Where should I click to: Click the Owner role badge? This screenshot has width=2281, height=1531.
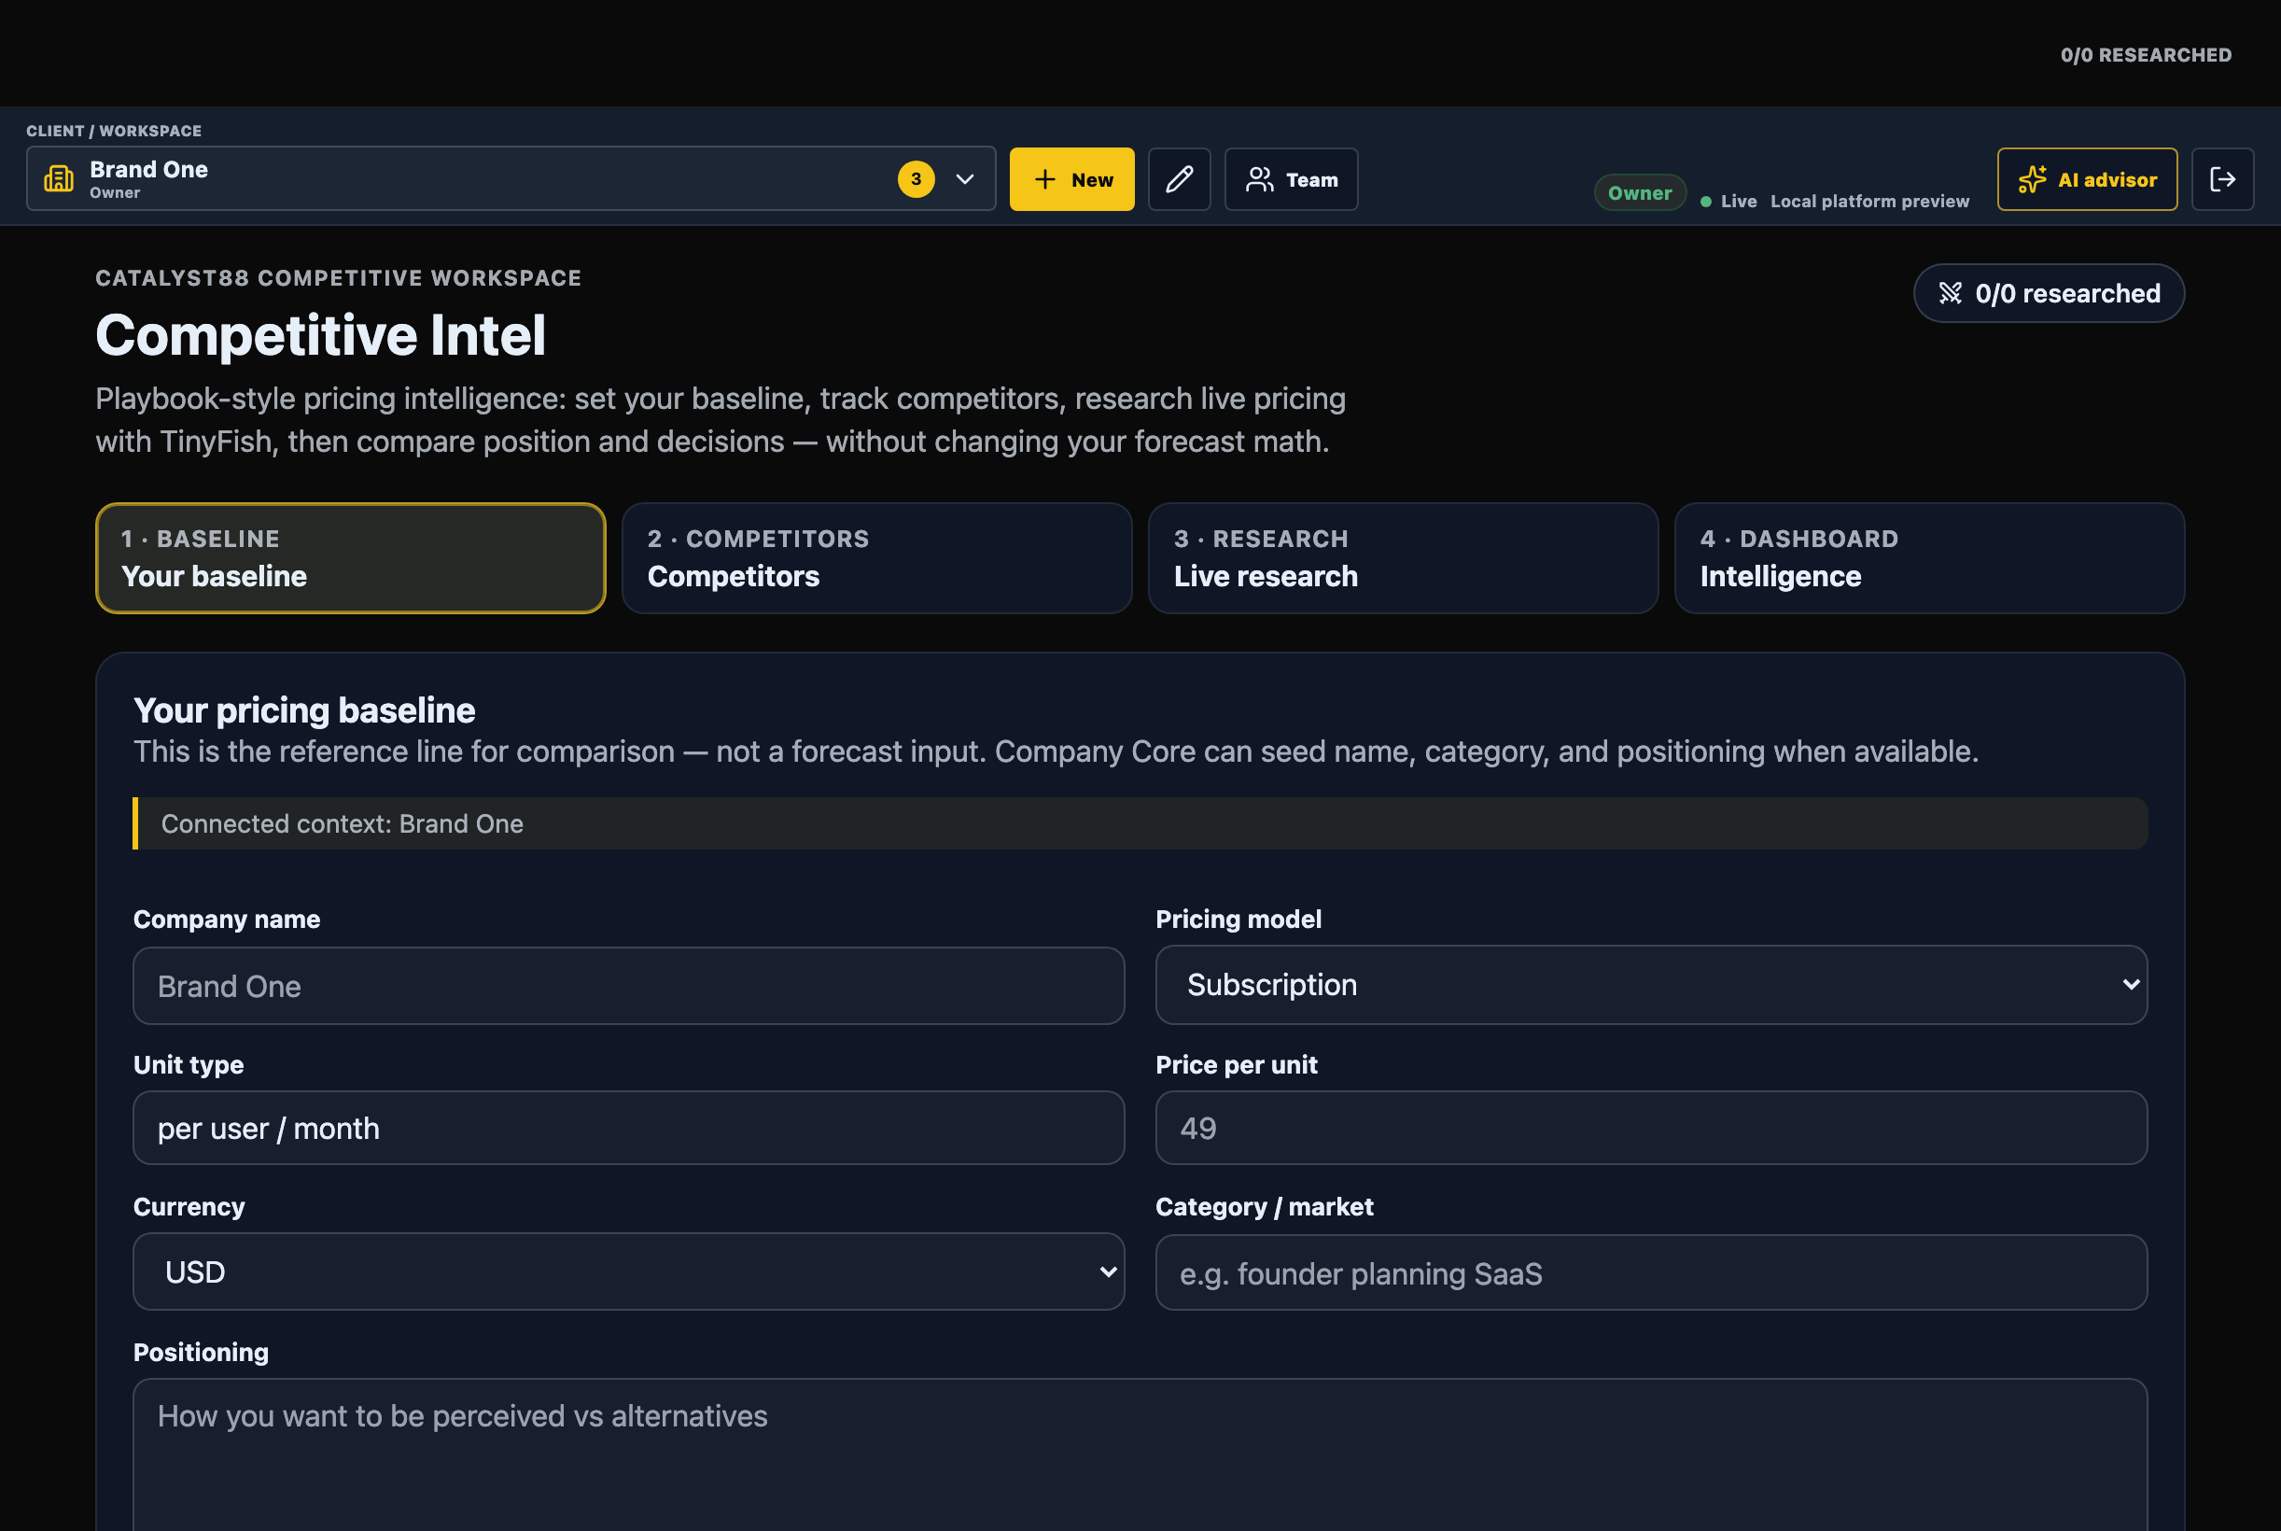click(x=1640, y=192)
